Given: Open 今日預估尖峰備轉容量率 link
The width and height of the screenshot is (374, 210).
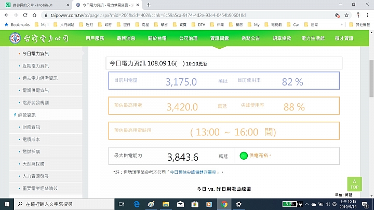Looking at the screenshot, I should click(193, 172).
